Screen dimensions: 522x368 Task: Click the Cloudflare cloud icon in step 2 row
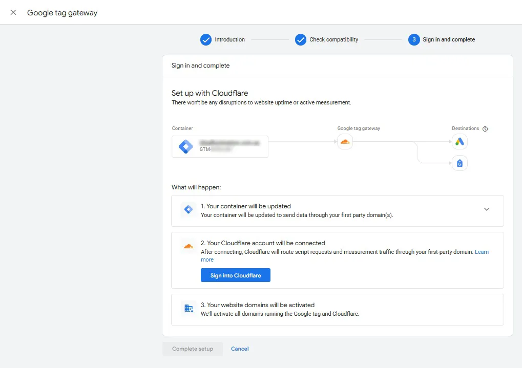point(189,246)
